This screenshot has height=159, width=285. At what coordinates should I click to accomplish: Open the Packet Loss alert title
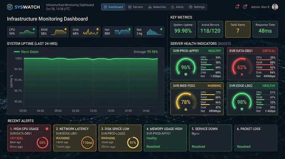(x=248, y=129)
